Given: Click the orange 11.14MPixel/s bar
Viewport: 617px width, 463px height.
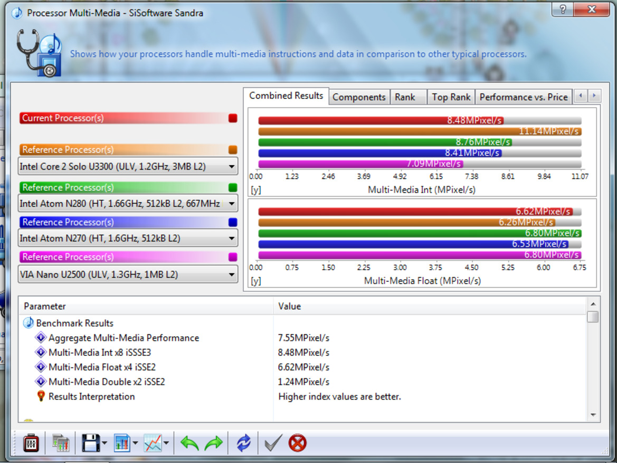Looking at the screenshot, I should pyautogui.click(x=420, y=131).
